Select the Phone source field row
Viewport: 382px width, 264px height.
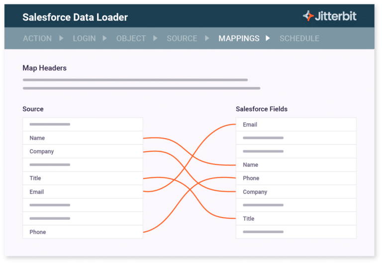click(x=83, y=232)
